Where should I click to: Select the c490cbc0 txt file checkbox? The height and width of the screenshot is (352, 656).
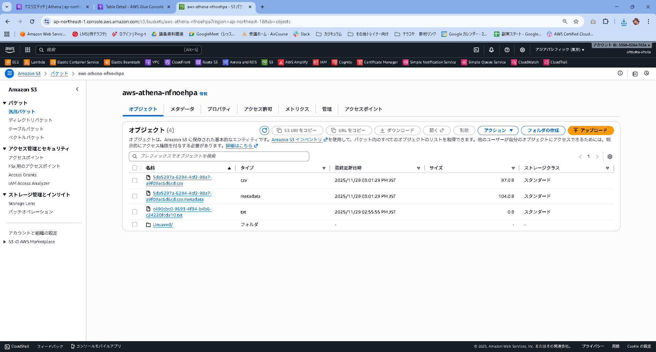(x=135, y=212)
